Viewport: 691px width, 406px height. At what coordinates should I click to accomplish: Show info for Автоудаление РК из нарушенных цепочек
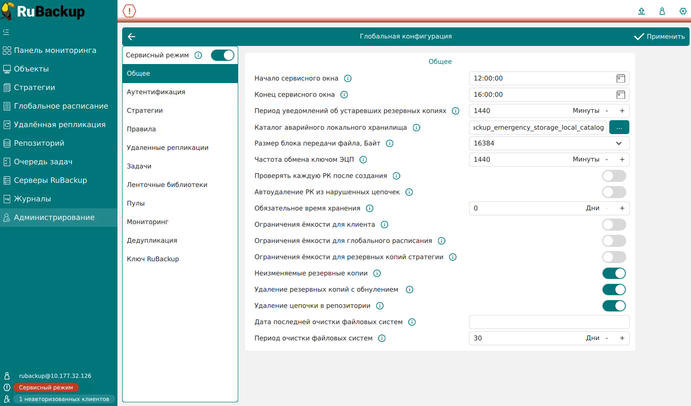pyautogui.click(x=409, y=192)
